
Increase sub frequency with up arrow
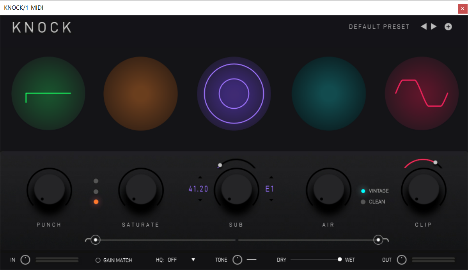(200, 177)
